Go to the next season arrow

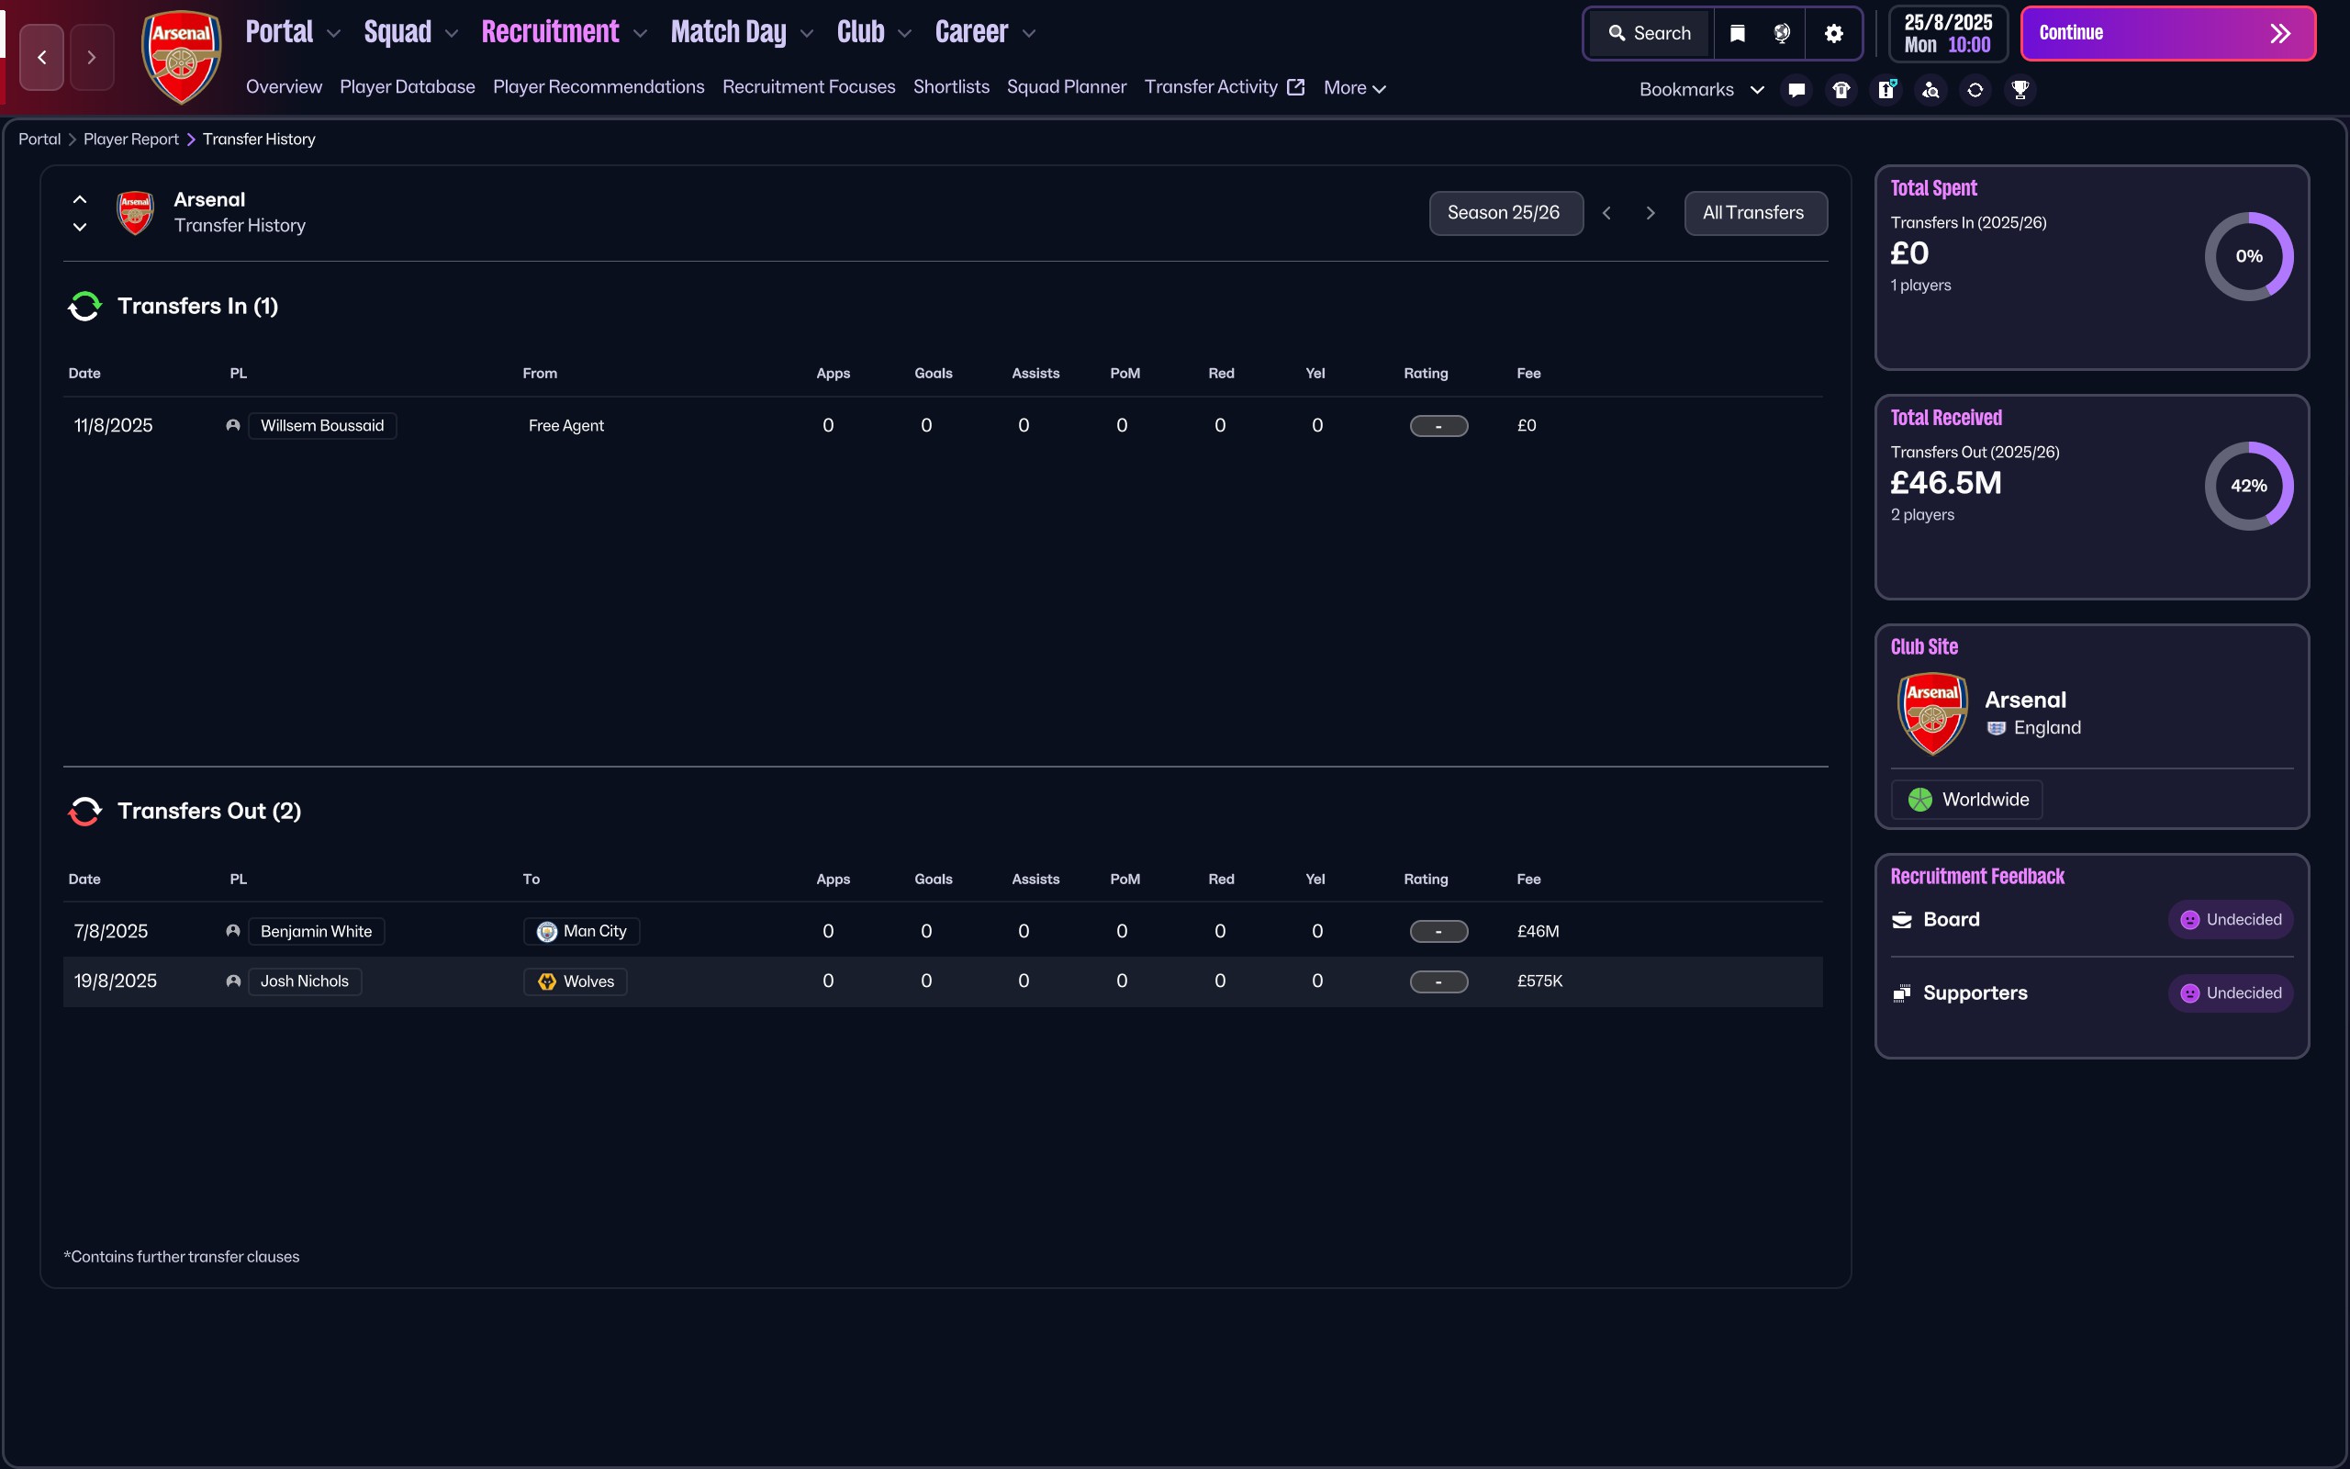tap(1650, 213)
